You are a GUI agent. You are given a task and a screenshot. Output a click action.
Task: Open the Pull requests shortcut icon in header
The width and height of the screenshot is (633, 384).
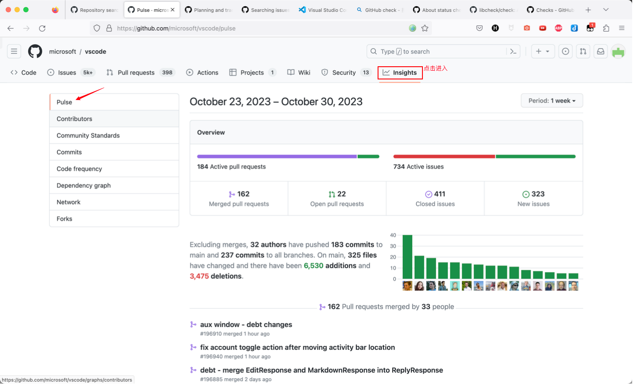click(583, 51)
